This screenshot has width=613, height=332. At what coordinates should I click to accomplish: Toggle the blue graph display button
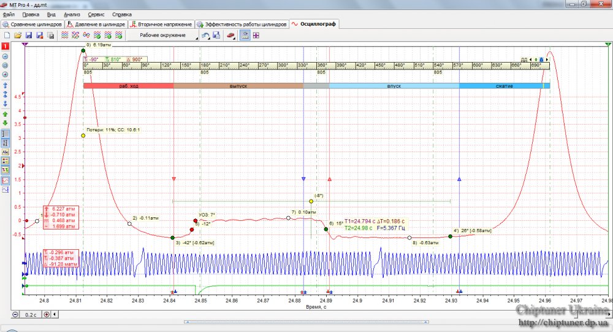tap(6, 190)
